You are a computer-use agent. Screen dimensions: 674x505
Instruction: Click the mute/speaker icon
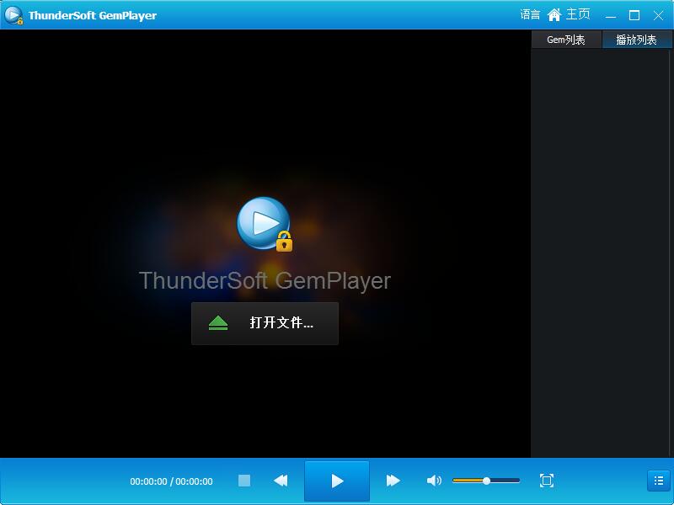[x=433, y=481]
